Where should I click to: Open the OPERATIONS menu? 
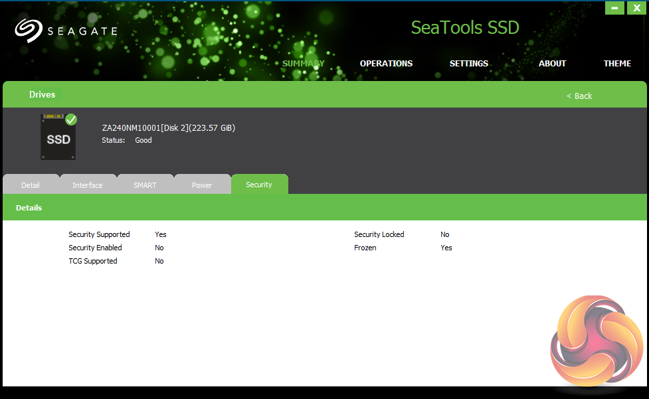pos(386,64)
